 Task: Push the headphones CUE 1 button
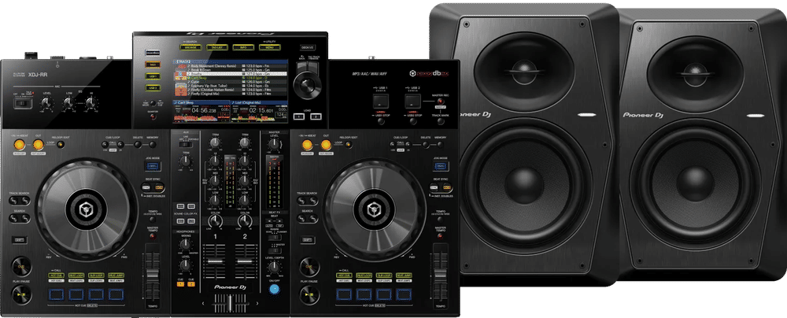[181, 284]
